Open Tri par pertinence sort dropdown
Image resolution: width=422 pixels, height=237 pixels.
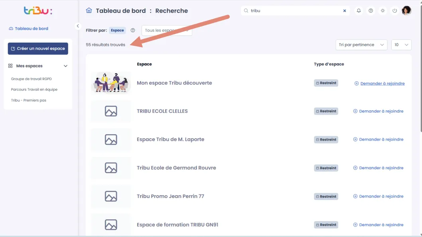tap(361, 45)
